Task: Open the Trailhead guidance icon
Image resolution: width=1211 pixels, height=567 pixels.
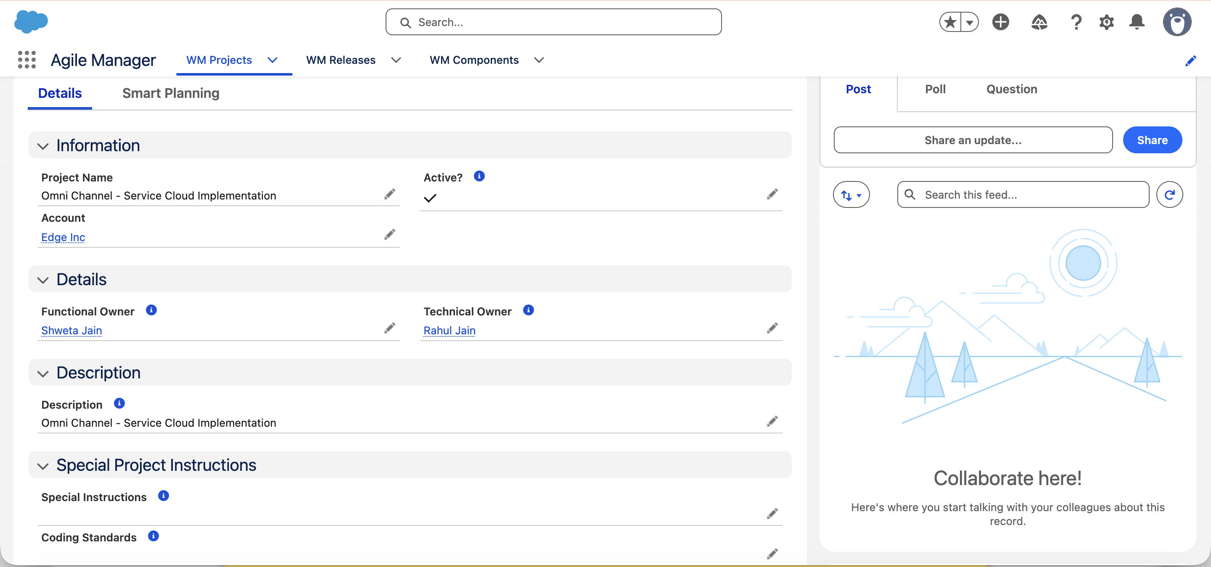Action: pos(1039,22)
